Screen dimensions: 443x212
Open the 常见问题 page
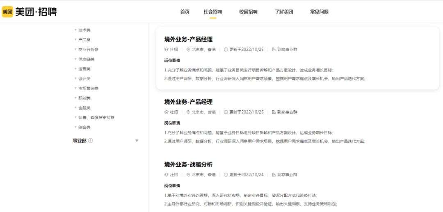click(319, 12)
